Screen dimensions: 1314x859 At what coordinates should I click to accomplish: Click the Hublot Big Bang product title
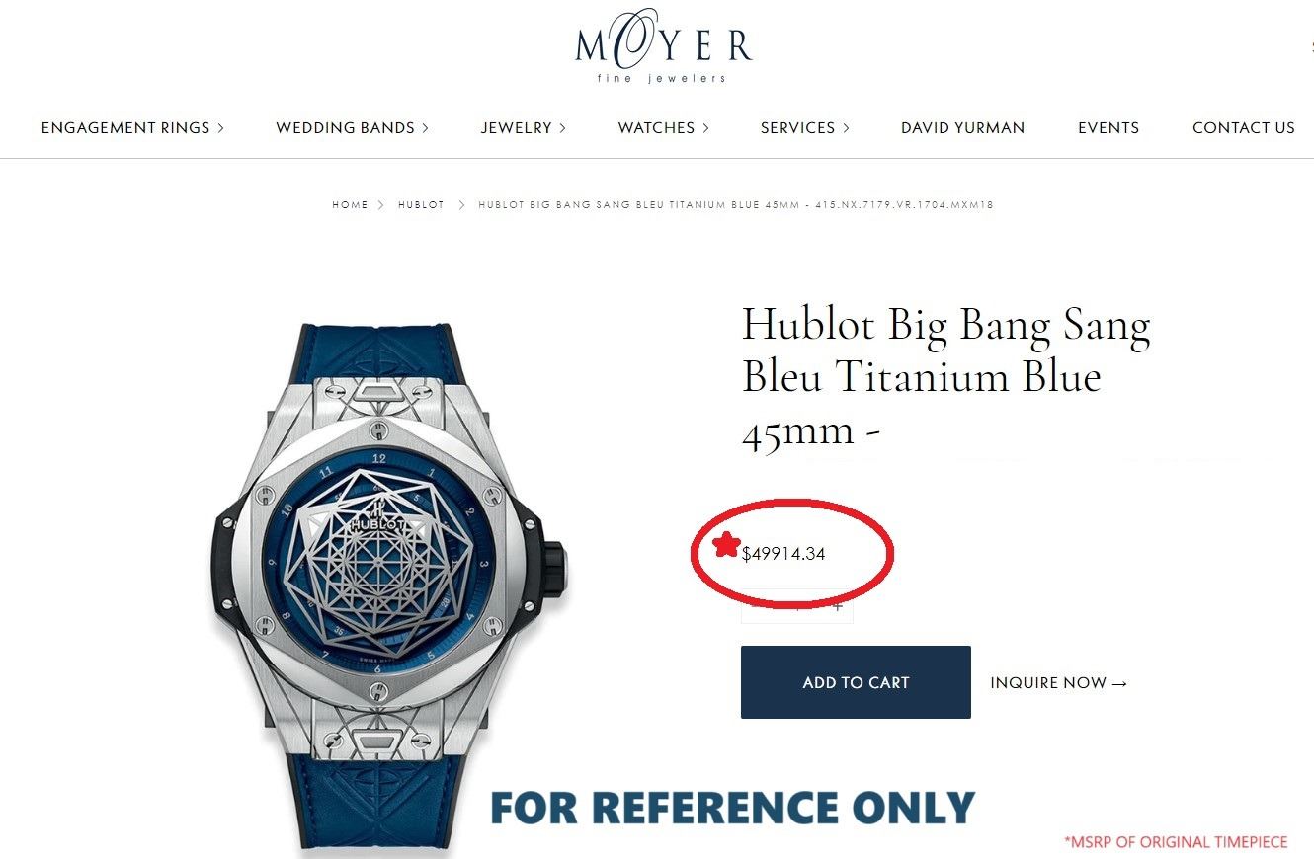945,377
